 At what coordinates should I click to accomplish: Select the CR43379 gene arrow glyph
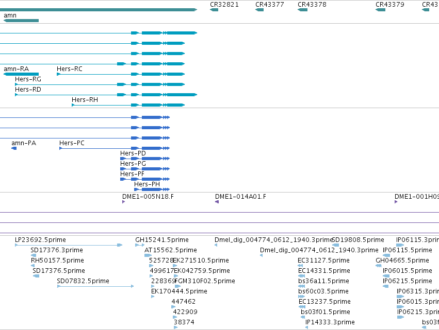[380, 10]
